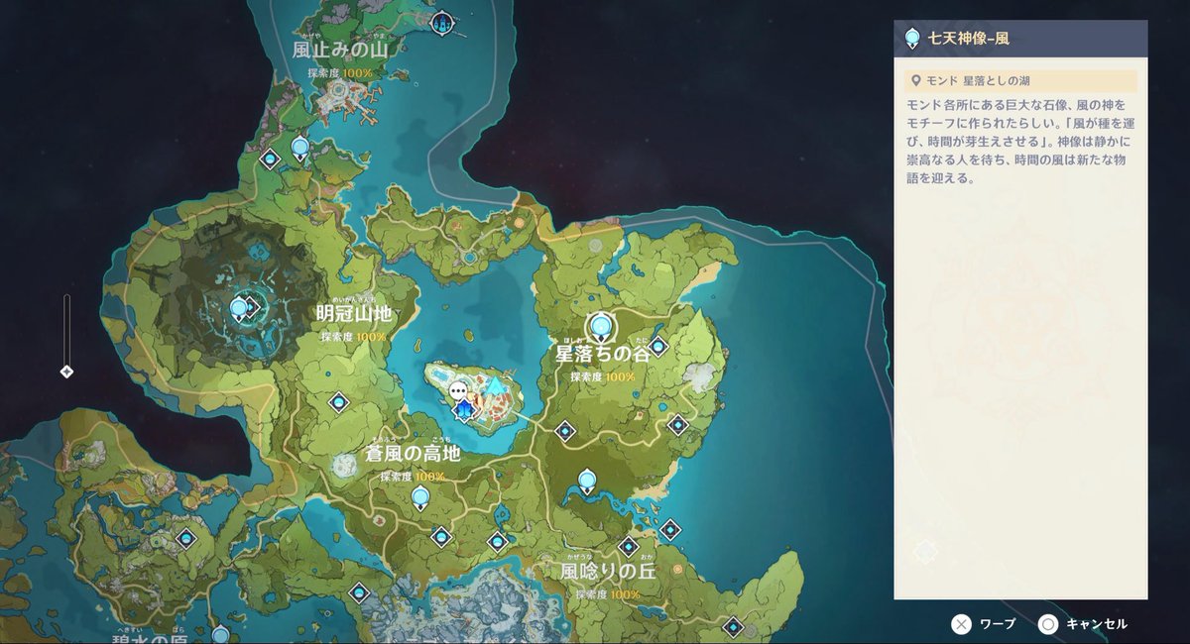This screenshot has height=644, width=1190.
Task: Click the モンド 星落としの湖 location tag
Action: tap(1020, 81)
